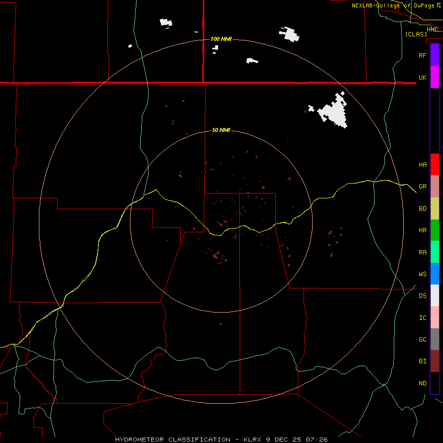Click the "KLRX" radar site identifier
Viewport: 443px width, 443px height.
point(253,440)
